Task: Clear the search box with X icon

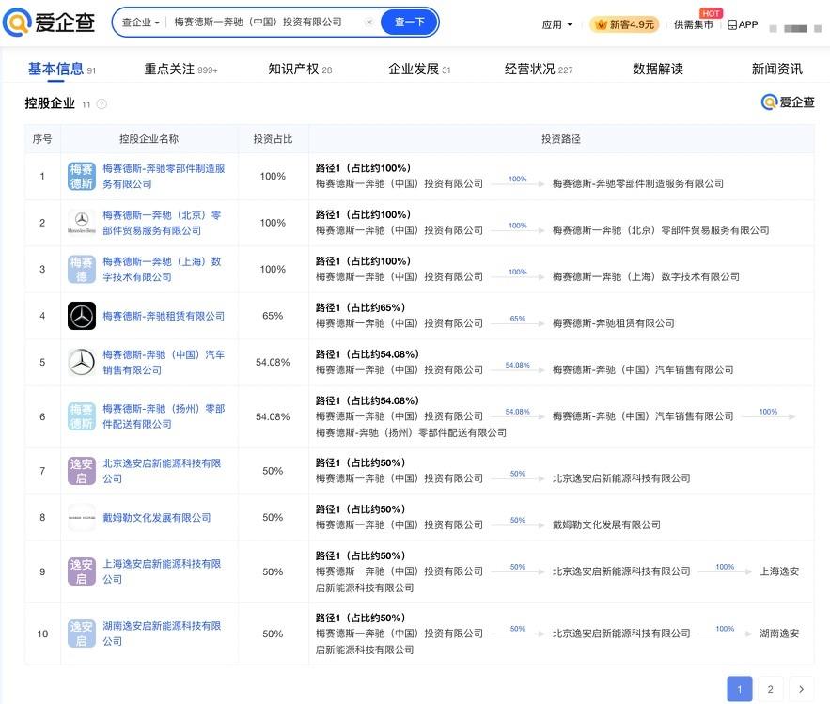Action: (368, 23)
